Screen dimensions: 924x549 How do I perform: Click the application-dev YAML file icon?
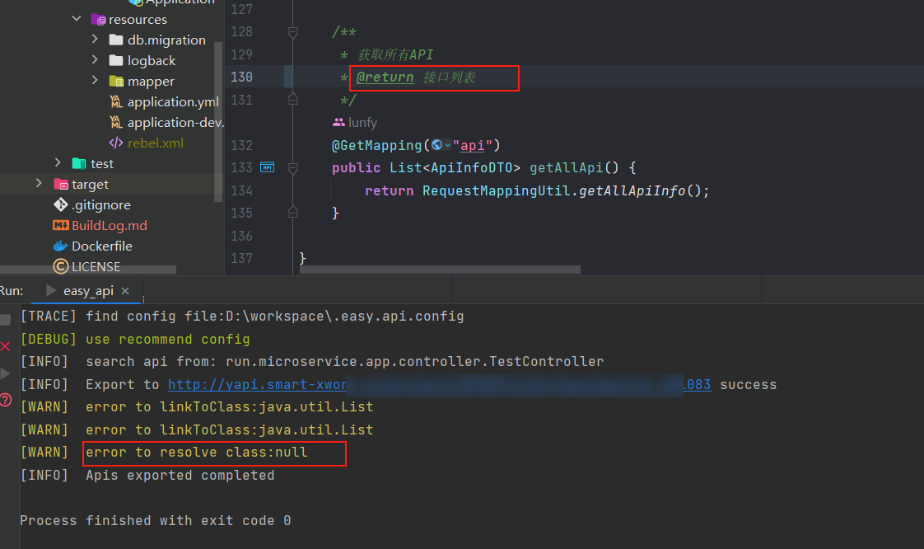coord(116,123)
